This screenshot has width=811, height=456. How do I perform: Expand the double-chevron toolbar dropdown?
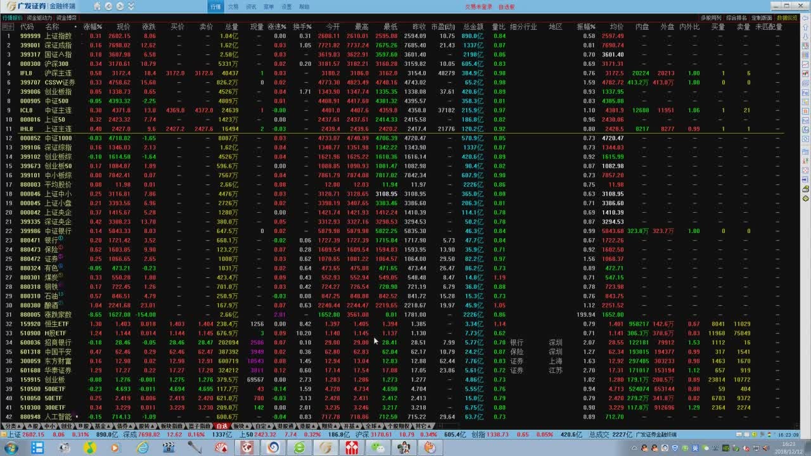point(131,6)
